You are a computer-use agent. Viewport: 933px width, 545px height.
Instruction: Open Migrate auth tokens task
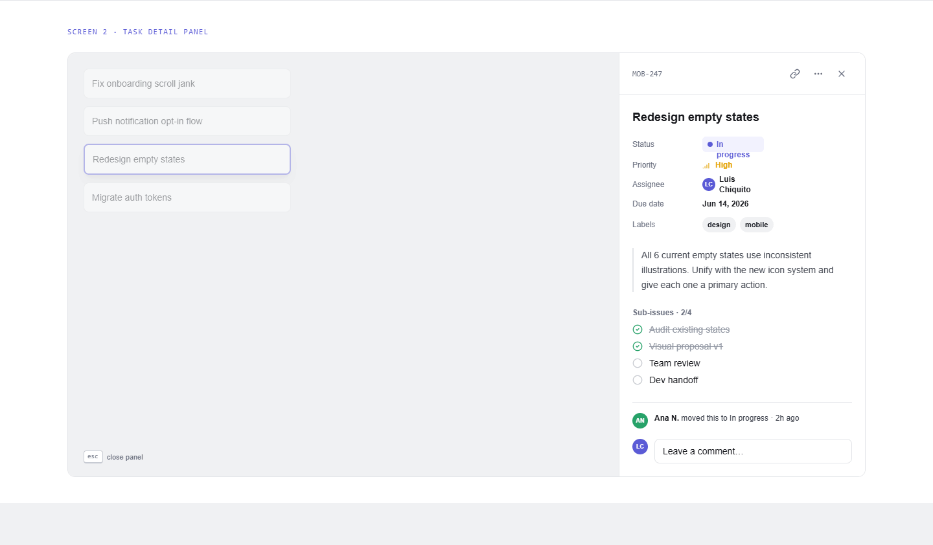tap(187, 197)
